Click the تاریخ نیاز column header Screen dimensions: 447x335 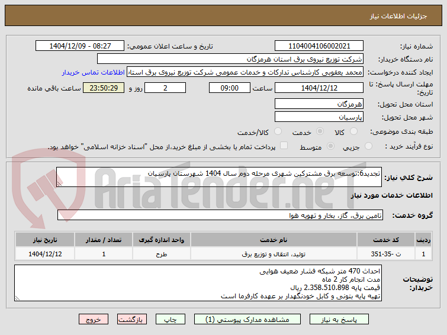click(45, 240)
